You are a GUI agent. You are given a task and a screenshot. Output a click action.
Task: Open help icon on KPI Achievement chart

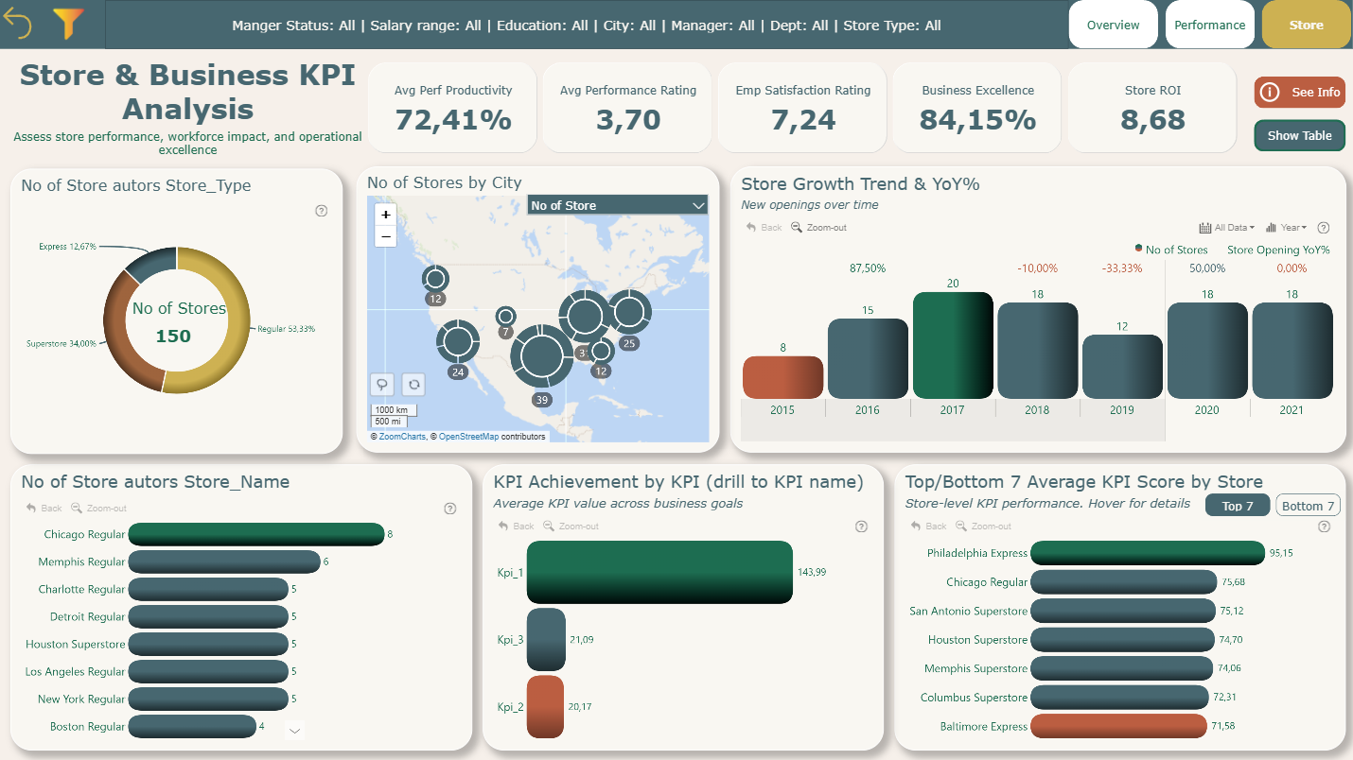[861, 527]
